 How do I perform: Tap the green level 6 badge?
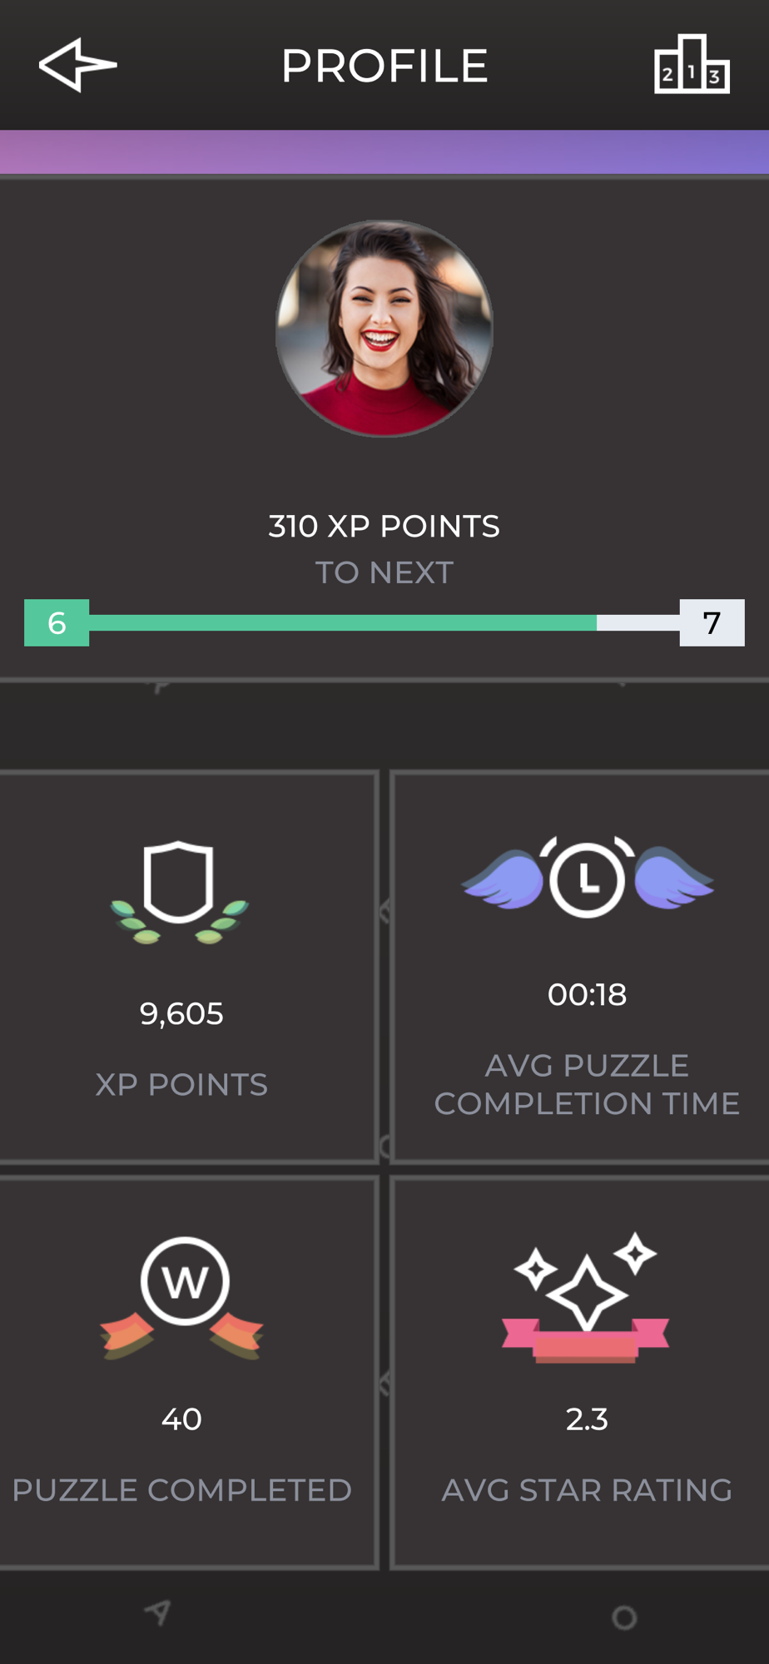click(57, 623)
